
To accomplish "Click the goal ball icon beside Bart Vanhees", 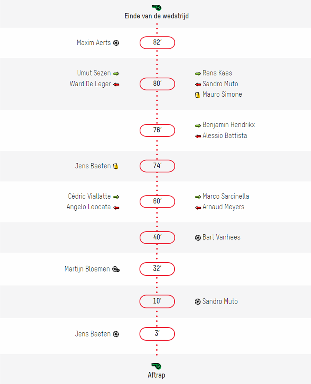I will coord(198,237).
